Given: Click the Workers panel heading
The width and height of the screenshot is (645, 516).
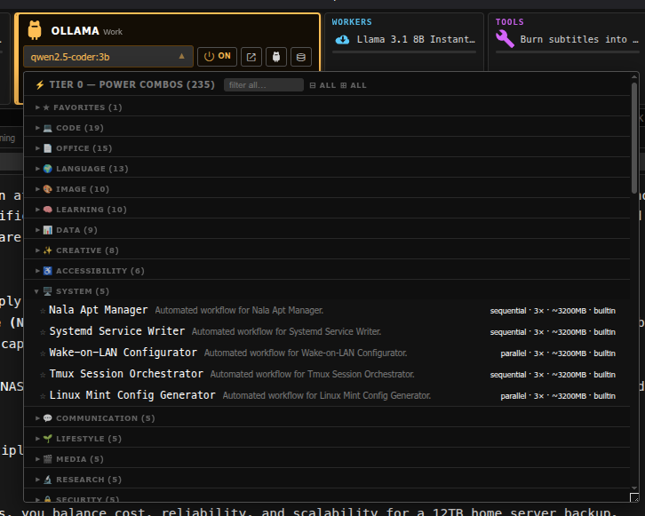Looking at the screenshot, I should 352,22.
